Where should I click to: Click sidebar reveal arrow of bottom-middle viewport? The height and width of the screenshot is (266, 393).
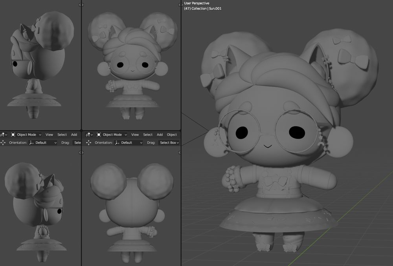tap(180, 152)
